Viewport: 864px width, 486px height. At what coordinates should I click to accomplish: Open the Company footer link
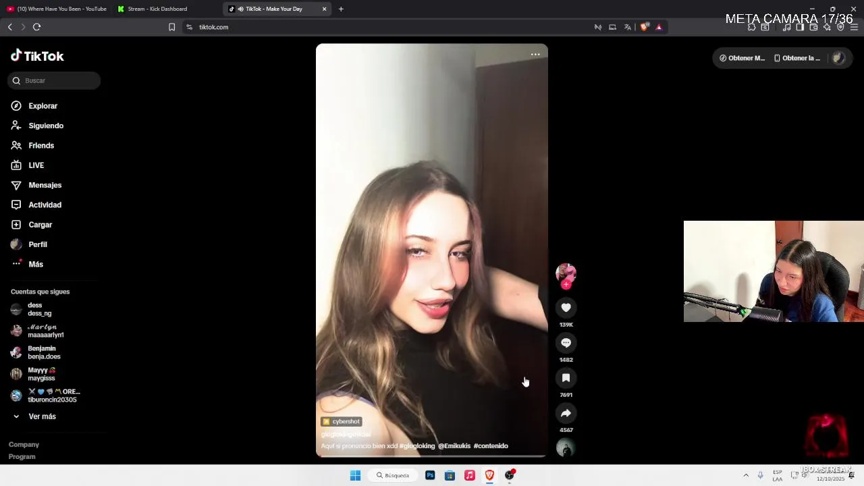(24, 445)
